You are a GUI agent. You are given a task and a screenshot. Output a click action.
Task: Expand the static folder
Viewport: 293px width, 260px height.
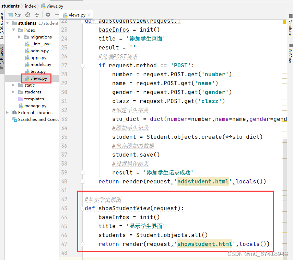tap(13, 85)
